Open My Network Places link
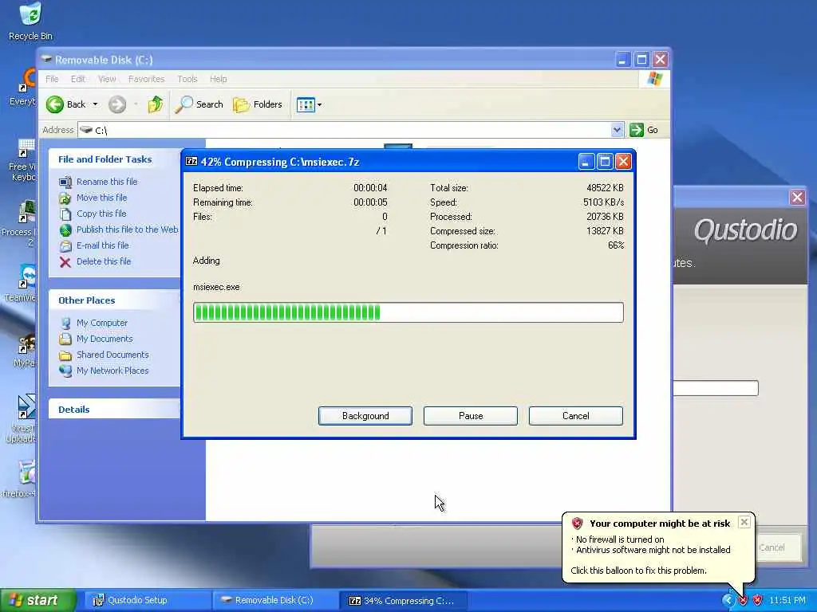The width and height of the screenshot is (817, 612). coord(112,371)
